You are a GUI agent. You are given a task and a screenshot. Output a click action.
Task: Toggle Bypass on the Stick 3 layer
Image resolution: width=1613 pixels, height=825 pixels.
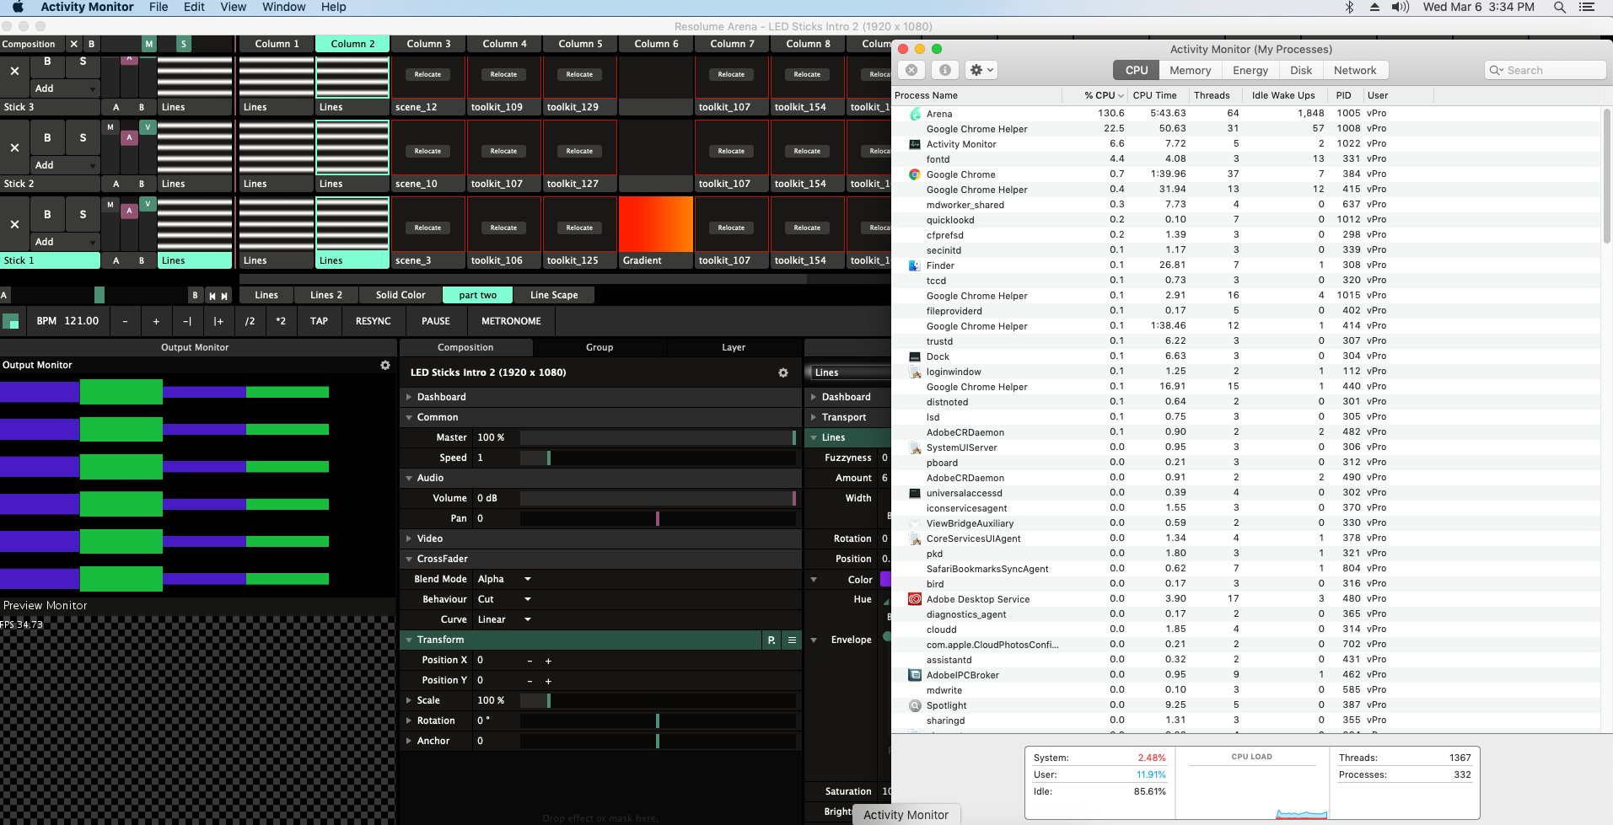point(47,62)
